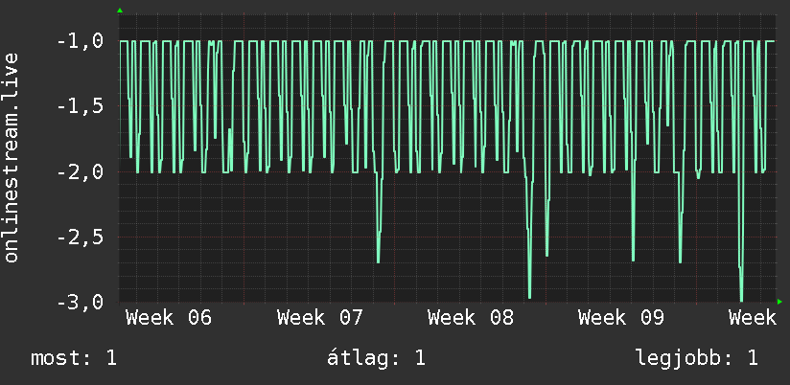790x385 pixels.
Task: Click the green arrow ending the x-axis
Action: (x=779, y=302)
